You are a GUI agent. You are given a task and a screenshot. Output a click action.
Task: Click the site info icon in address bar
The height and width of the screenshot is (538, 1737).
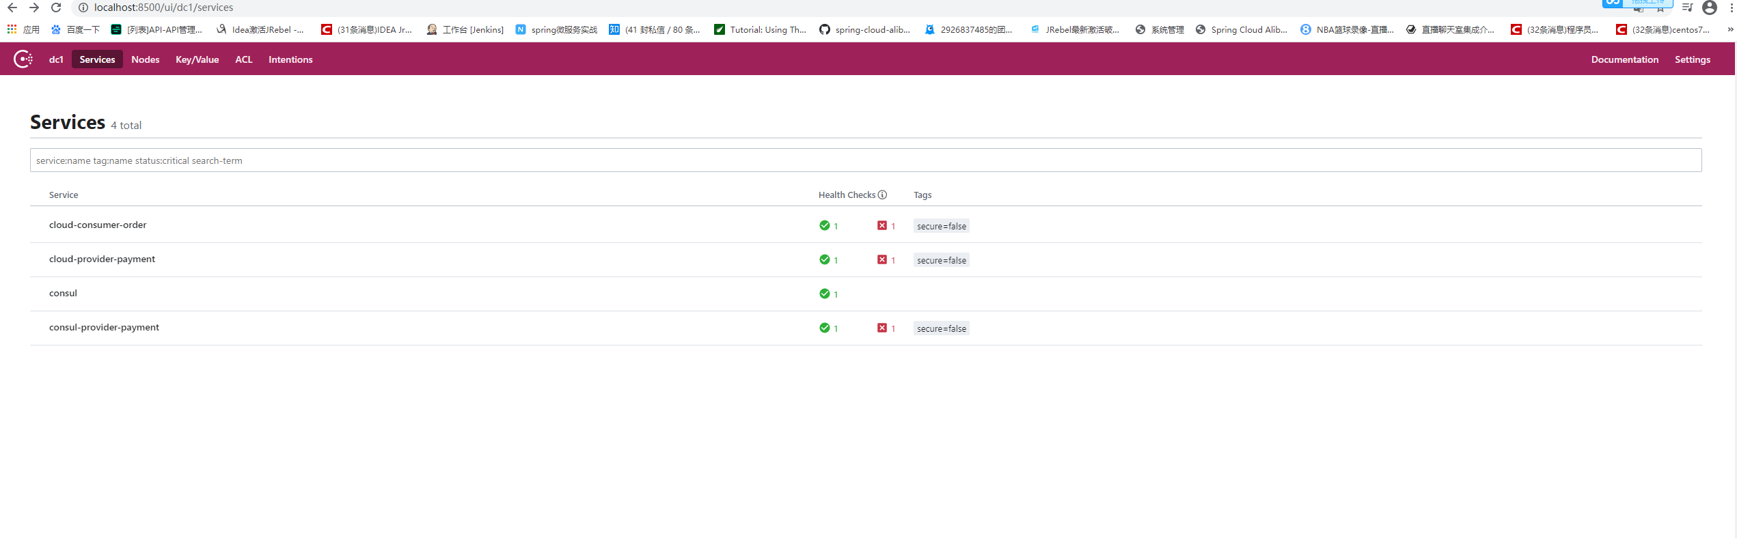coord(83,8)
